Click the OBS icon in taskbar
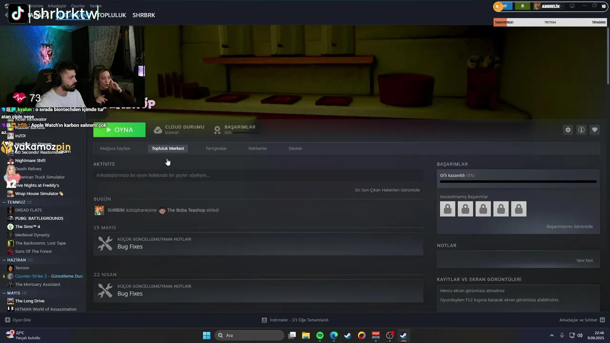 389,335
